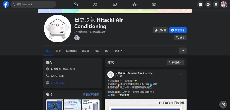The image size is (230, 110).
Task: Click the 已說讚 liked button
Action: pos(160,30)
